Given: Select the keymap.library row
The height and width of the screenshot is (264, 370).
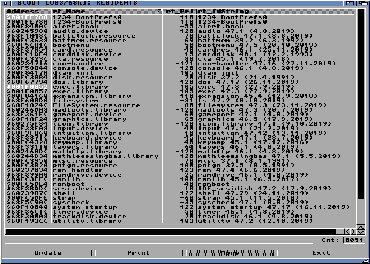Looking at the screenshot, I should (180, 142).
